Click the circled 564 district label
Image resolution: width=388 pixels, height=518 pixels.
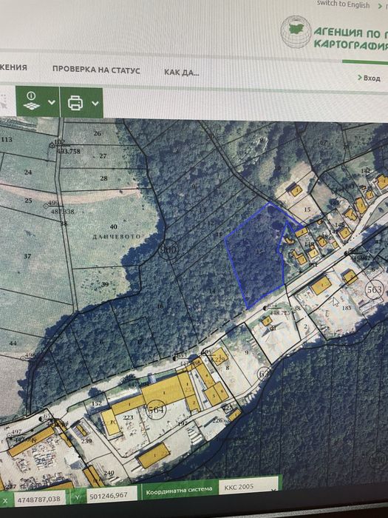point(156,410)
